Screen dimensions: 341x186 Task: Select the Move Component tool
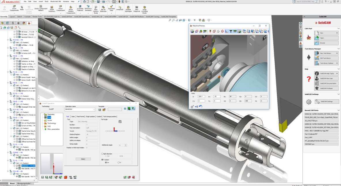[x=61, y=8]
